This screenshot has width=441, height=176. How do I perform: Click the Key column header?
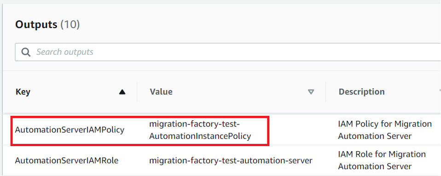coord(23,92)
